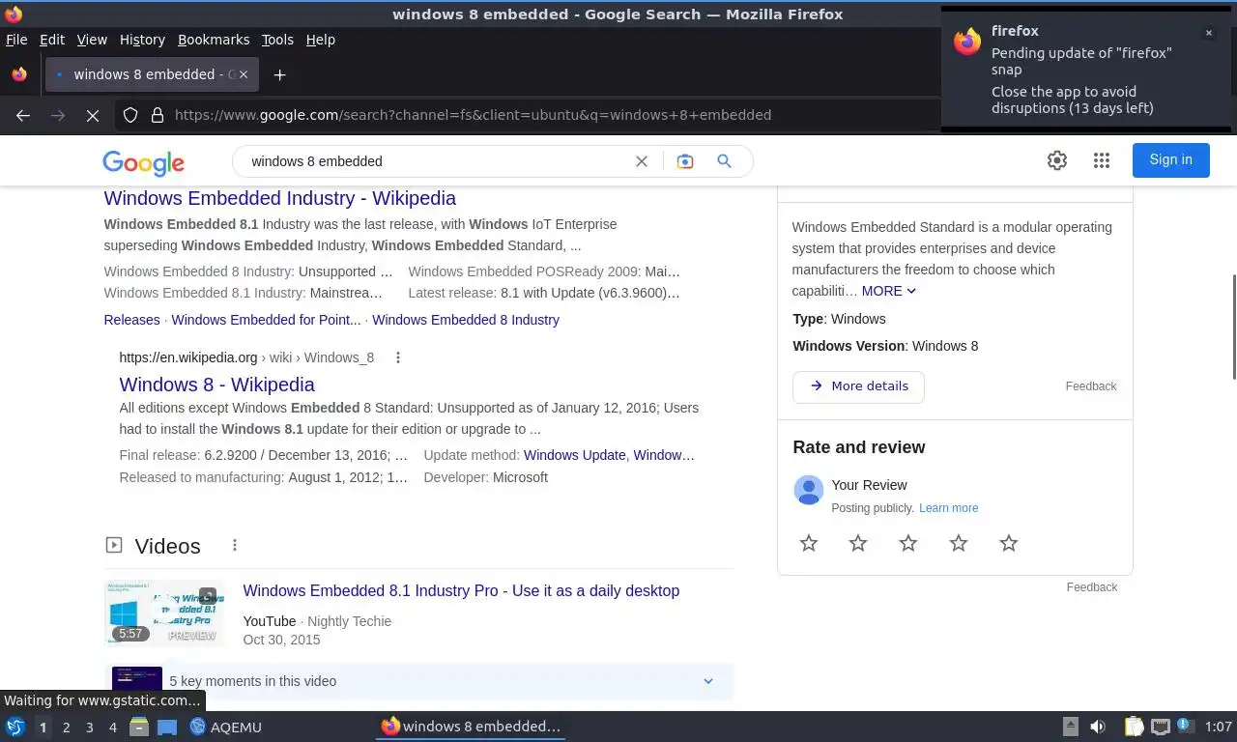Open the File menu

[x=16, y=40]
